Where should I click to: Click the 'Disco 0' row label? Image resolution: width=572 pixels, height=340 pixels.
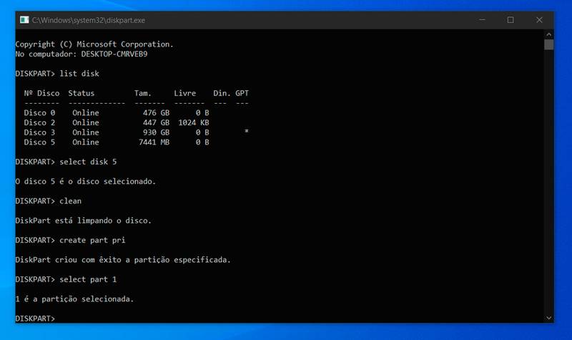[x=39, y=113]
